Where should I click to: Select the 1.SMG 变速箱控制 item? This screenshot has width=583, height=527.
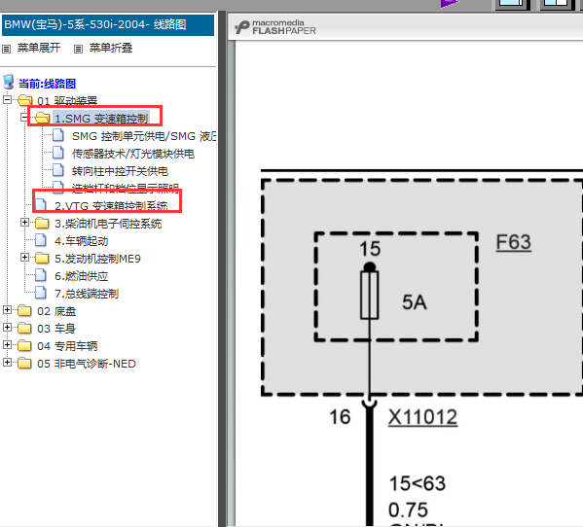(101, 119)
